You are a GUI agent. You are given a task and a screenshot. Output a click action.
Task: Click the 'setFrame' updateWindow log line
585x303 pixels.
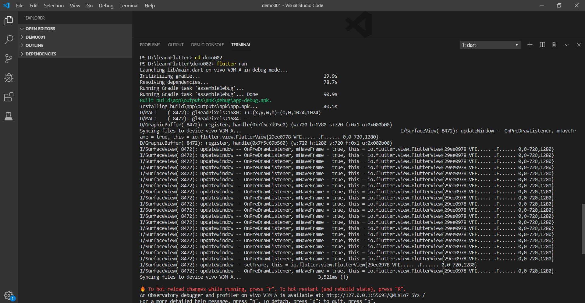tap(308, 265)
